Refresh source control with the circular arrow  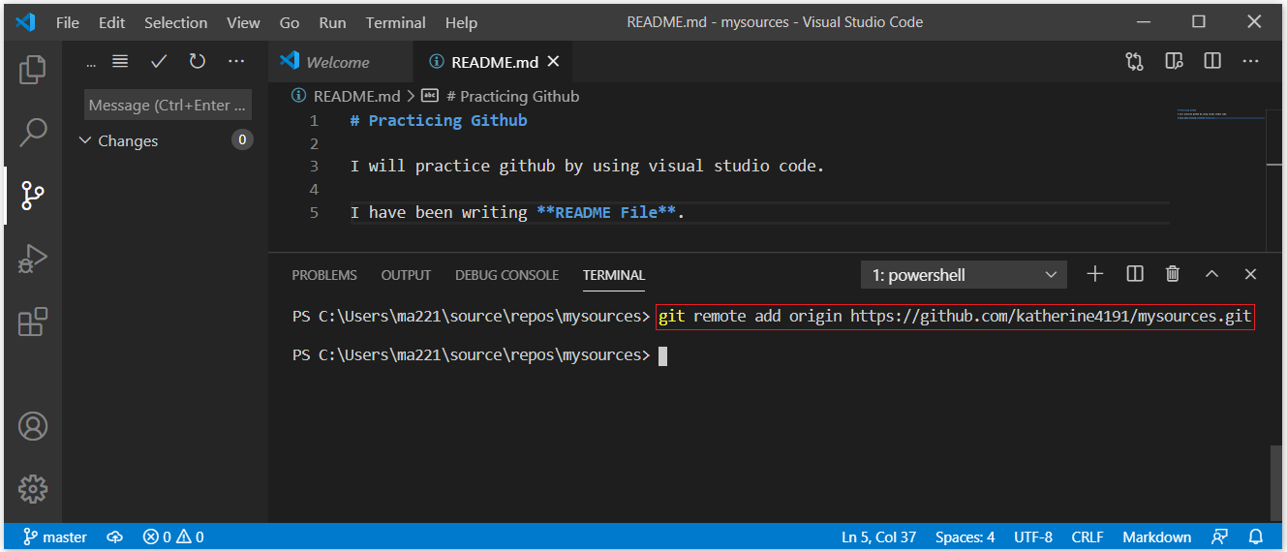198,61
